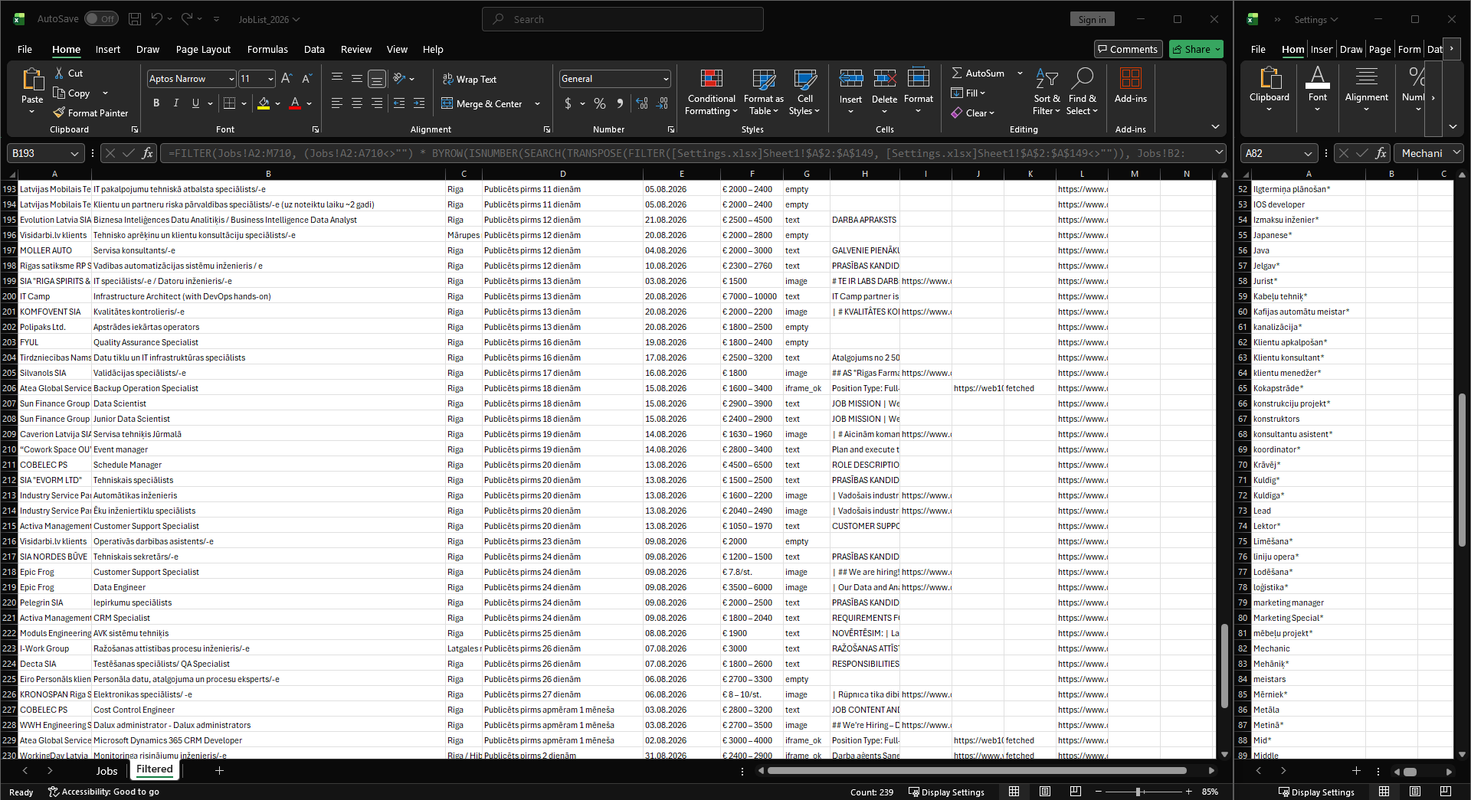
Task: Open Format as Table gallery
Action: tap(763, 92)
